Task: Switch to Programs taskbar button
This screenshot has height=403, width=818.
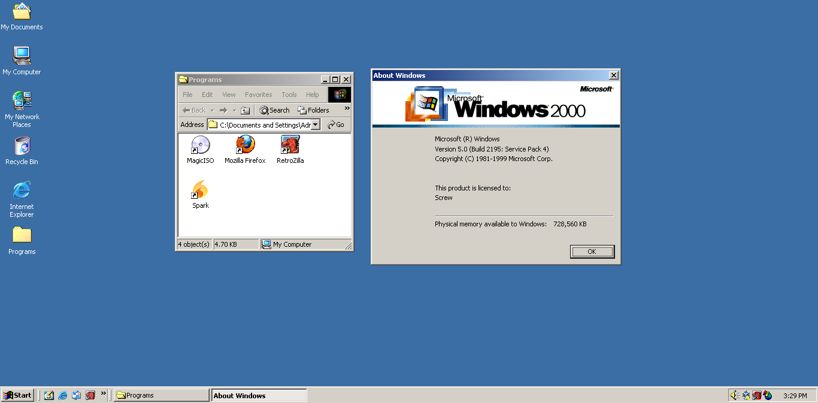Action: coord(162,395)
